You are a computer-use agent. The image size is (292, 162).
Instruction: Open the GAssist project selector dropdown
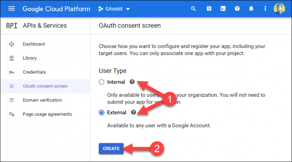(x=114, y=9)
